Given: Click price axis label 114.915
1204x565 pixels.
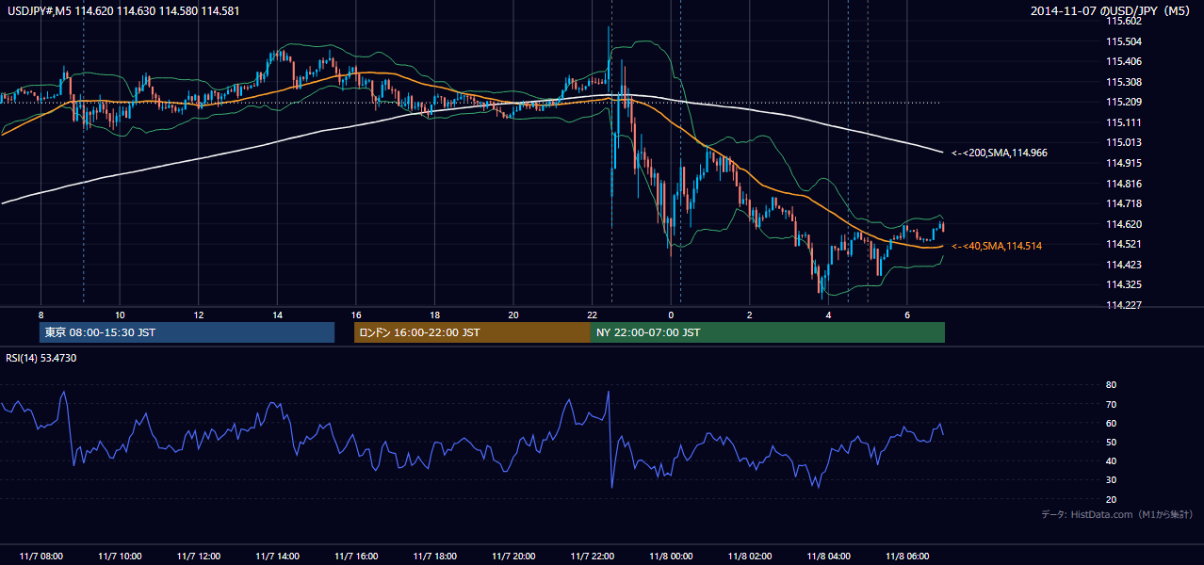Looking at the screenshot, I should click(1123, 163).
